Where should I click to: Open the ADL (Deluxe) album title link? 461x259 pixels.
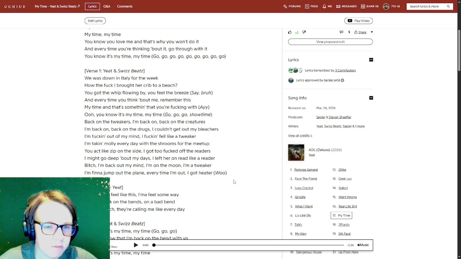pos(319,150)
